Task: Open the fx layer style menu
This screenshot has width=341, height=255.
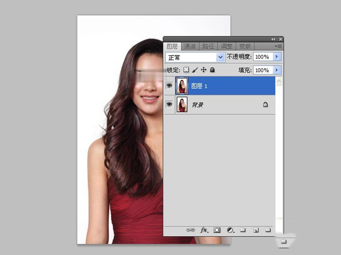Action: pyautogui.click(x=204, y=230)
